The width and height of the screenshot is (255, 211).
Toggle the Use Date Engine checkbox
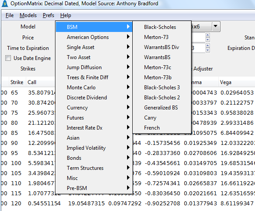pos(8,58)
